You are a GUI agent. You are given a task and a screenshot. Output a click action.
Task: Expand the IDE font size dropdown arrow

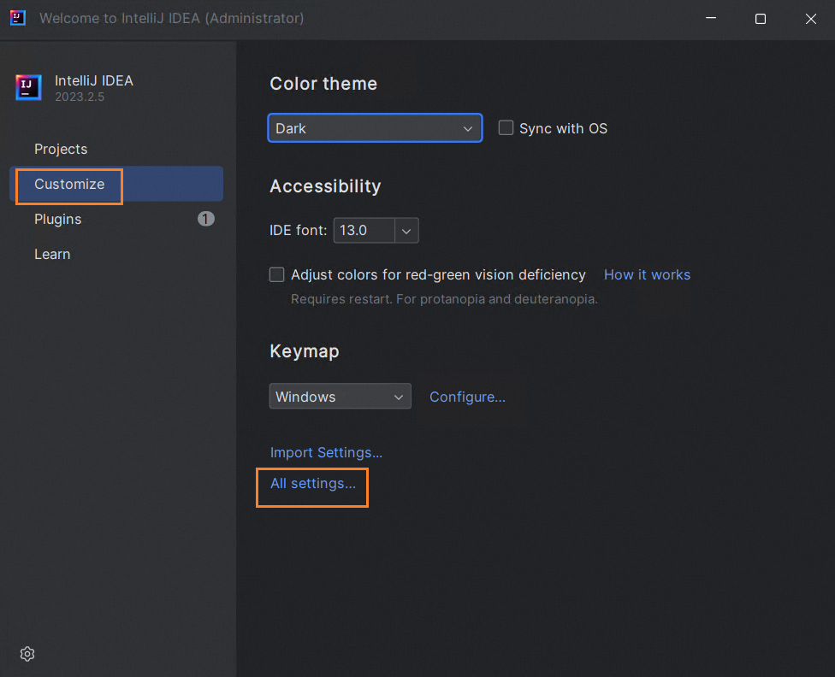click(x=406, y=231)
